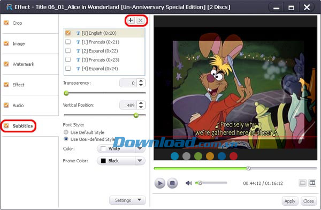Click the add subtitle plus icon
Screen dimensions: 321x210
click(131, 20)
